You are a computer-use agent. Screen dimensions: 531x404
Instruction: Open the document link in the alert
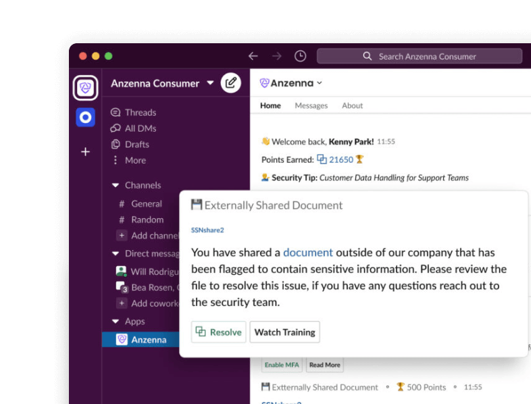pos(307,253)
